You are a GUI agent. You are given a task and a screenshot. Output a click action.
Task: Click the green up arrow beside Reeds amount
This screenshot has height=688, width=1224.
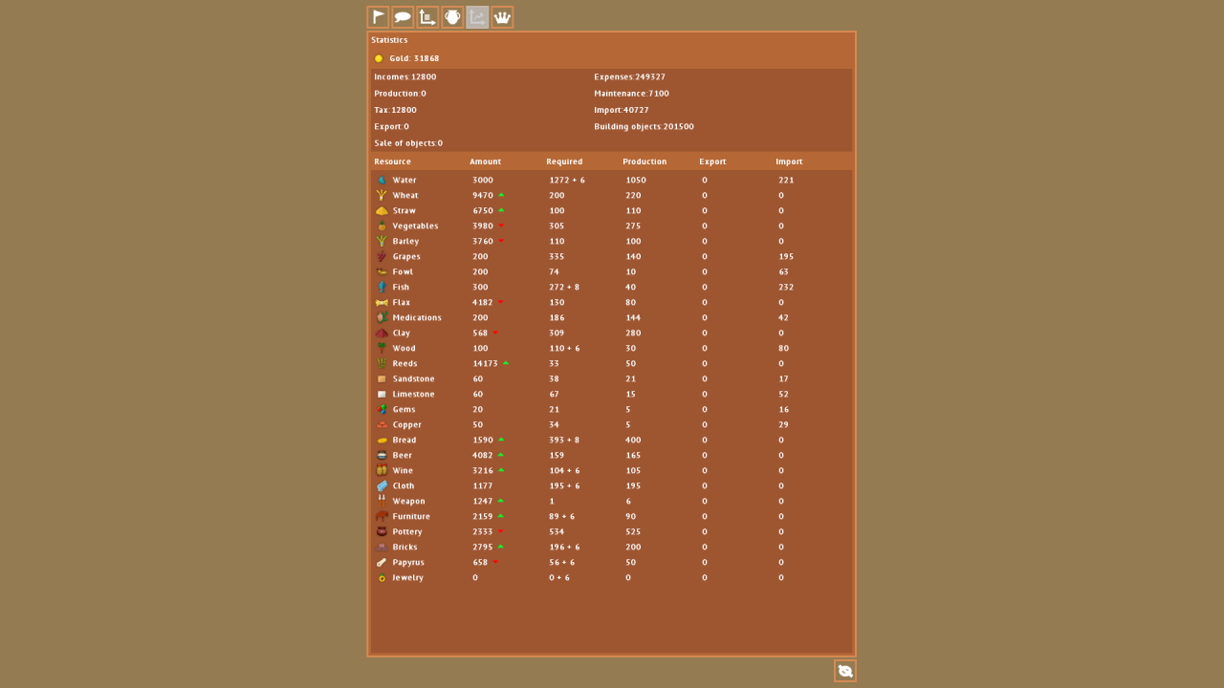pyautogui.click(x=506, y=363)
